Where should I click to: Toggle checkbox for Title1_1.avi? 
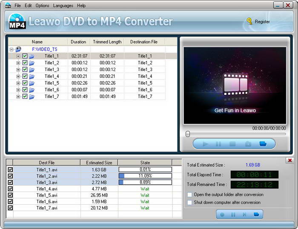click(x=10, y=169)
